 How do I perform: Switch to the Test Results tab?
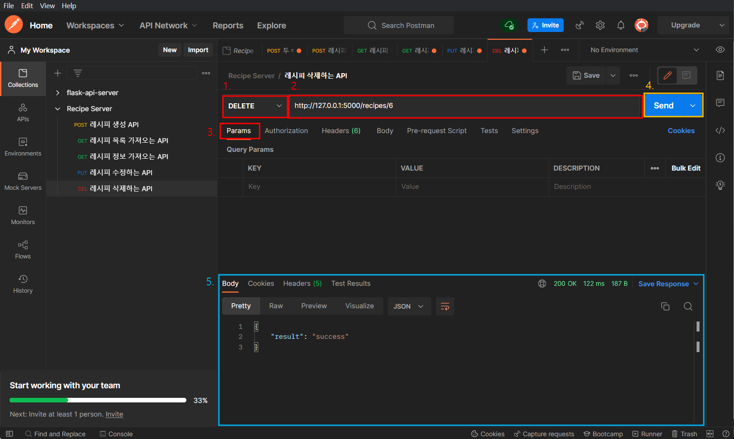tap(351, 284)
